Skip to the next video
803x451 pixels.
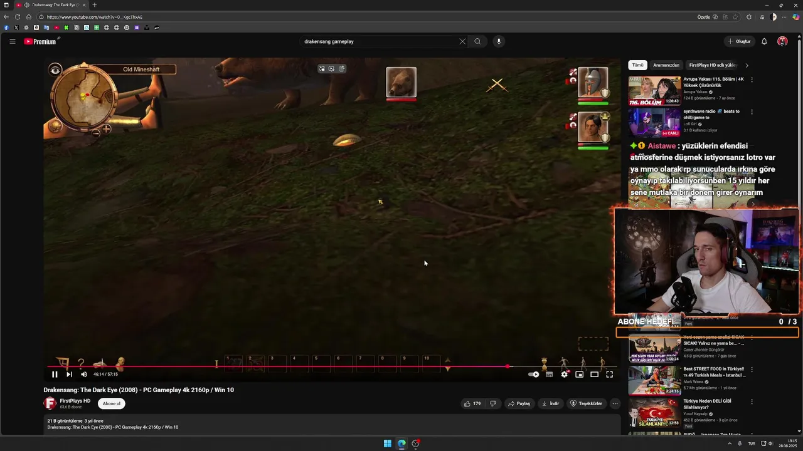click(x=69, y=375)
